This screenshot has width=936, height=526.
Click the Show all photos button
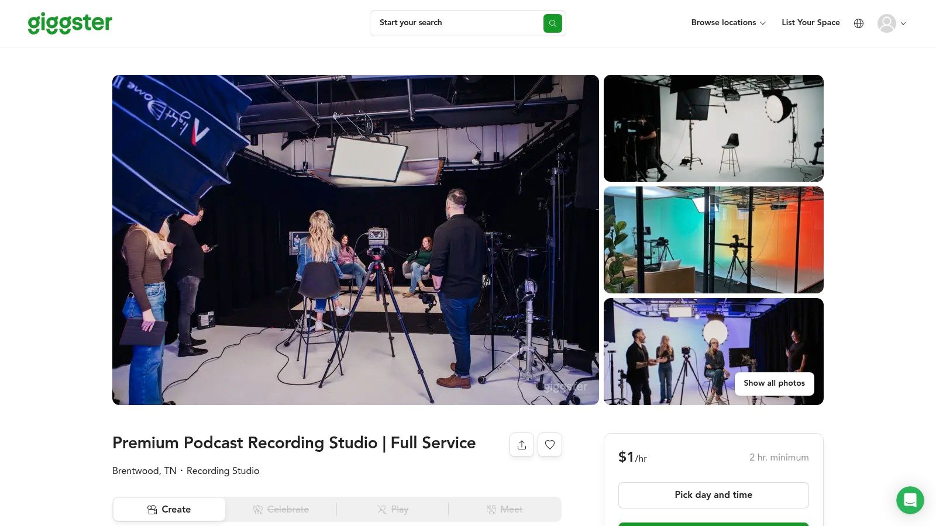click(x=774, y=383)
